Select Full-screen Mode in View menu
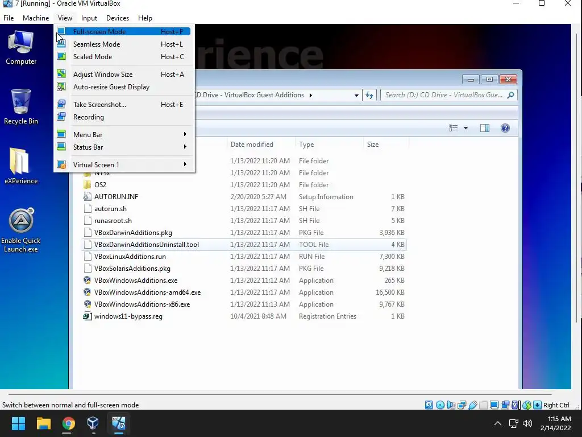Viewport: 582px width, 437px height. [123, 32]
